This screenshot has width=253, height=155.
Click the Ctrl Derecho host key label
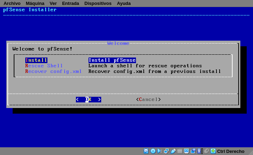231,151
